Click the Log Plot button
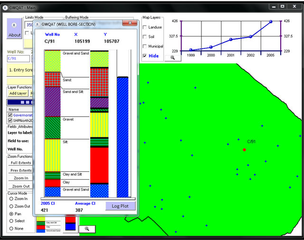 point(120,206)
